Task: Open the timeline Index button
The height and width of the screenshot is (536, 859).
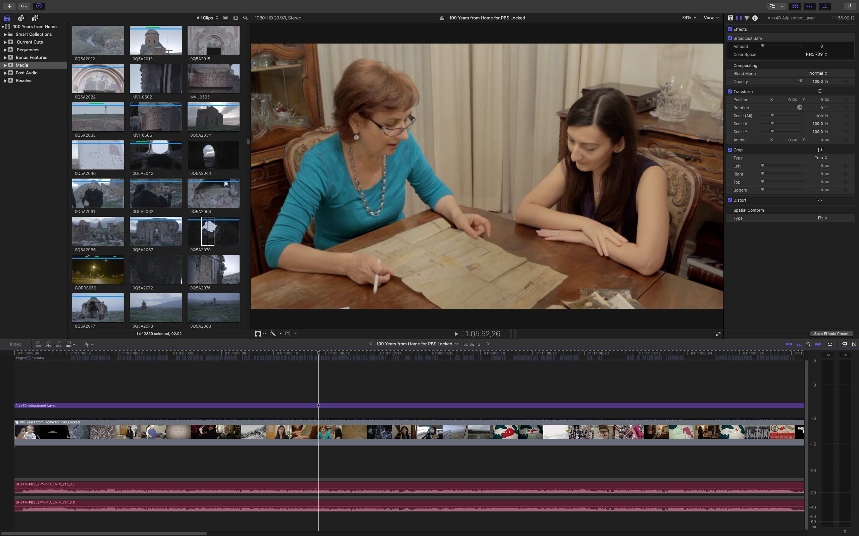Action: [x=15, y=344]
